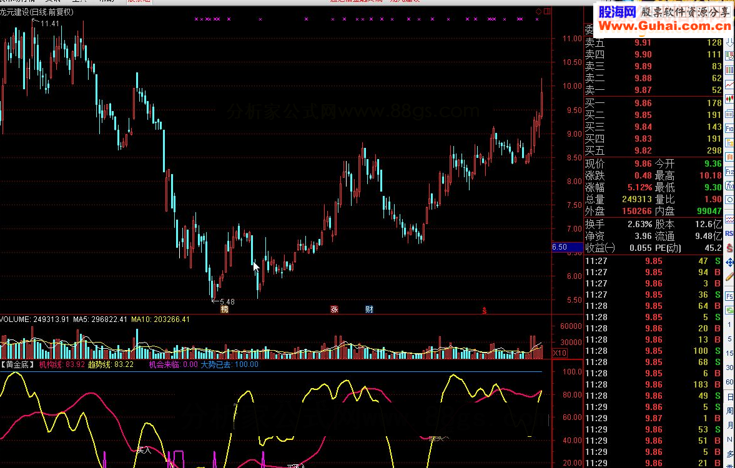The height and width of the screenshot is (468, 735).
Task: Click the F12 trading icon
Action: [729, 172]
